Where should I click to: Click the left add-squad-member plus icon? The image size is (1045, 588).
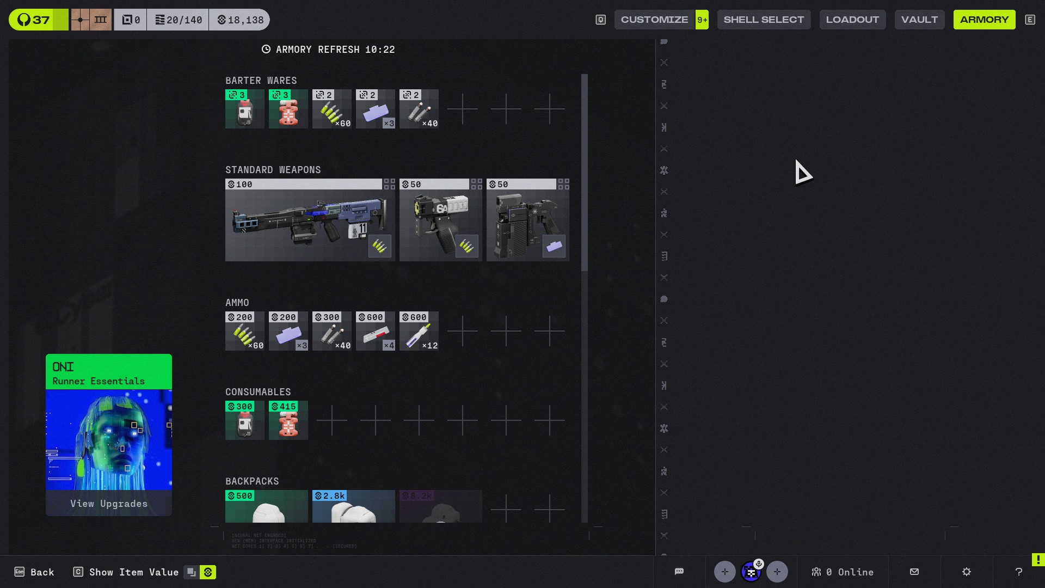coord(724,572)
